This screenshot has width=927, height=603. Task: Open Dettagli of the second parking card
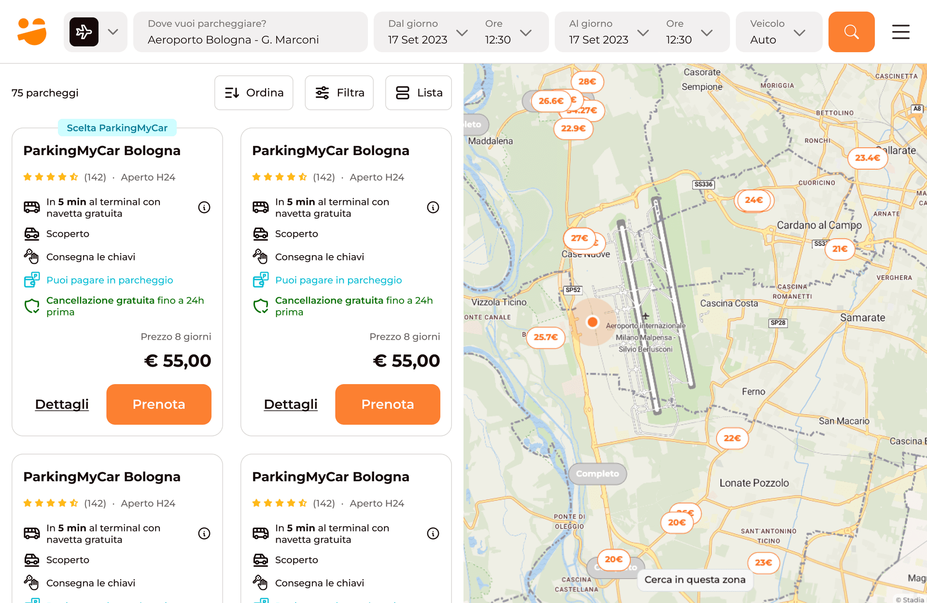point(291,404)
